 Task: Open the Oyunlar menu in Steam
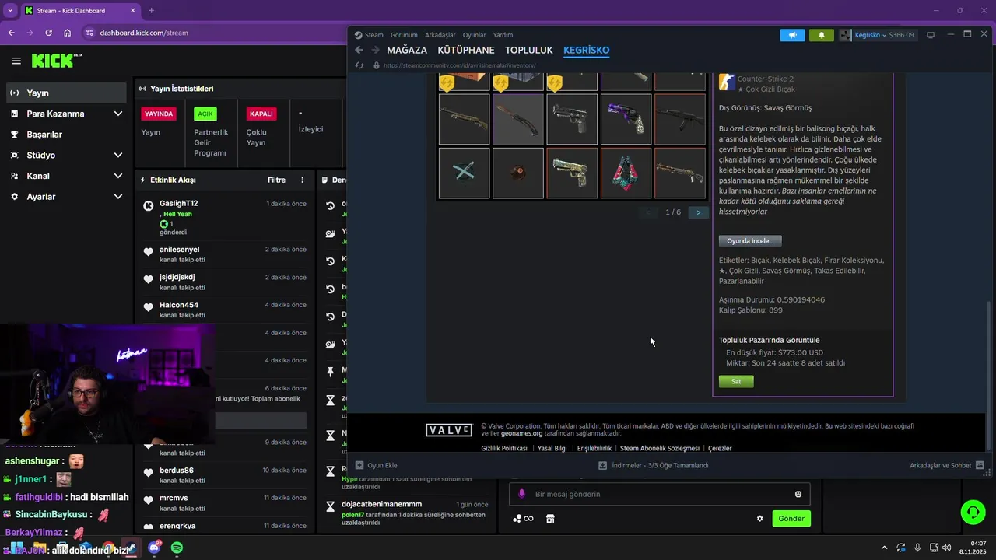pyautogui.click(x=474, y=35)
